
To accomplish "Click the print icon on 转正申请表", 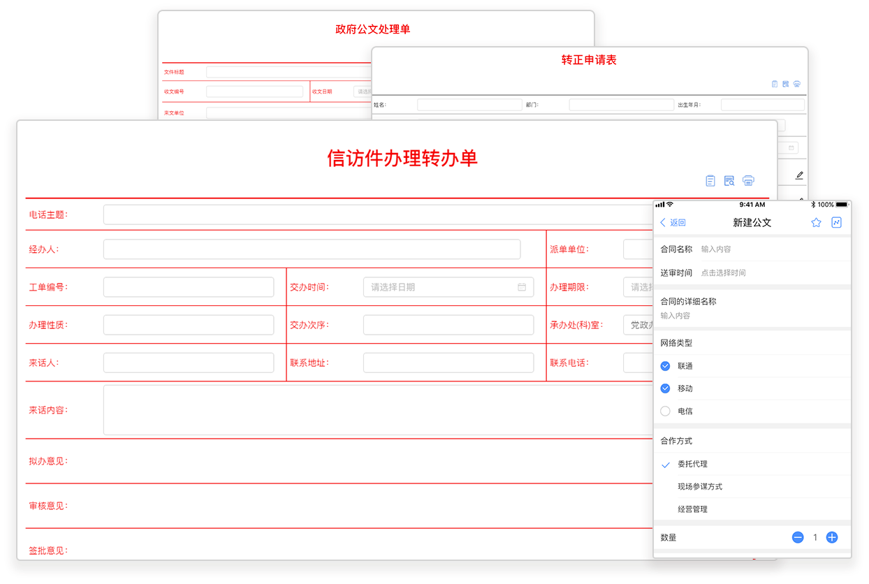I will pyautogui.click(x=797, y=84).
